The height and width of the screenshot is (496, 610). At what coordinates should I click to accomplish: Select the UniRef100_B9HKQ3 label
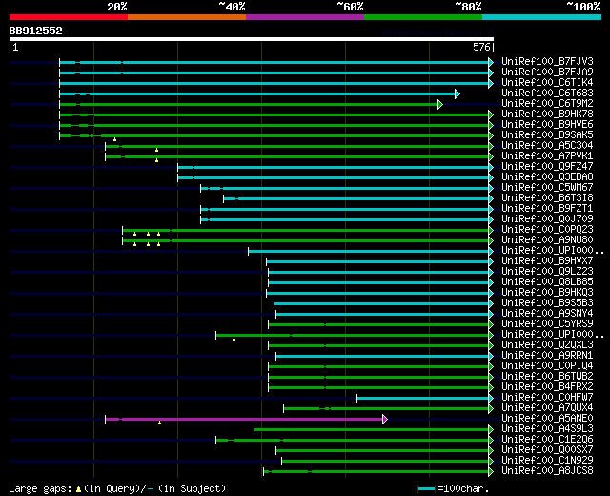coord(547,293)
